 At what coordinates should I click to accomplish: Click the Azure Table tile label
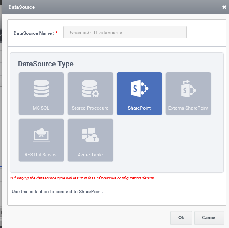point(90,155)
